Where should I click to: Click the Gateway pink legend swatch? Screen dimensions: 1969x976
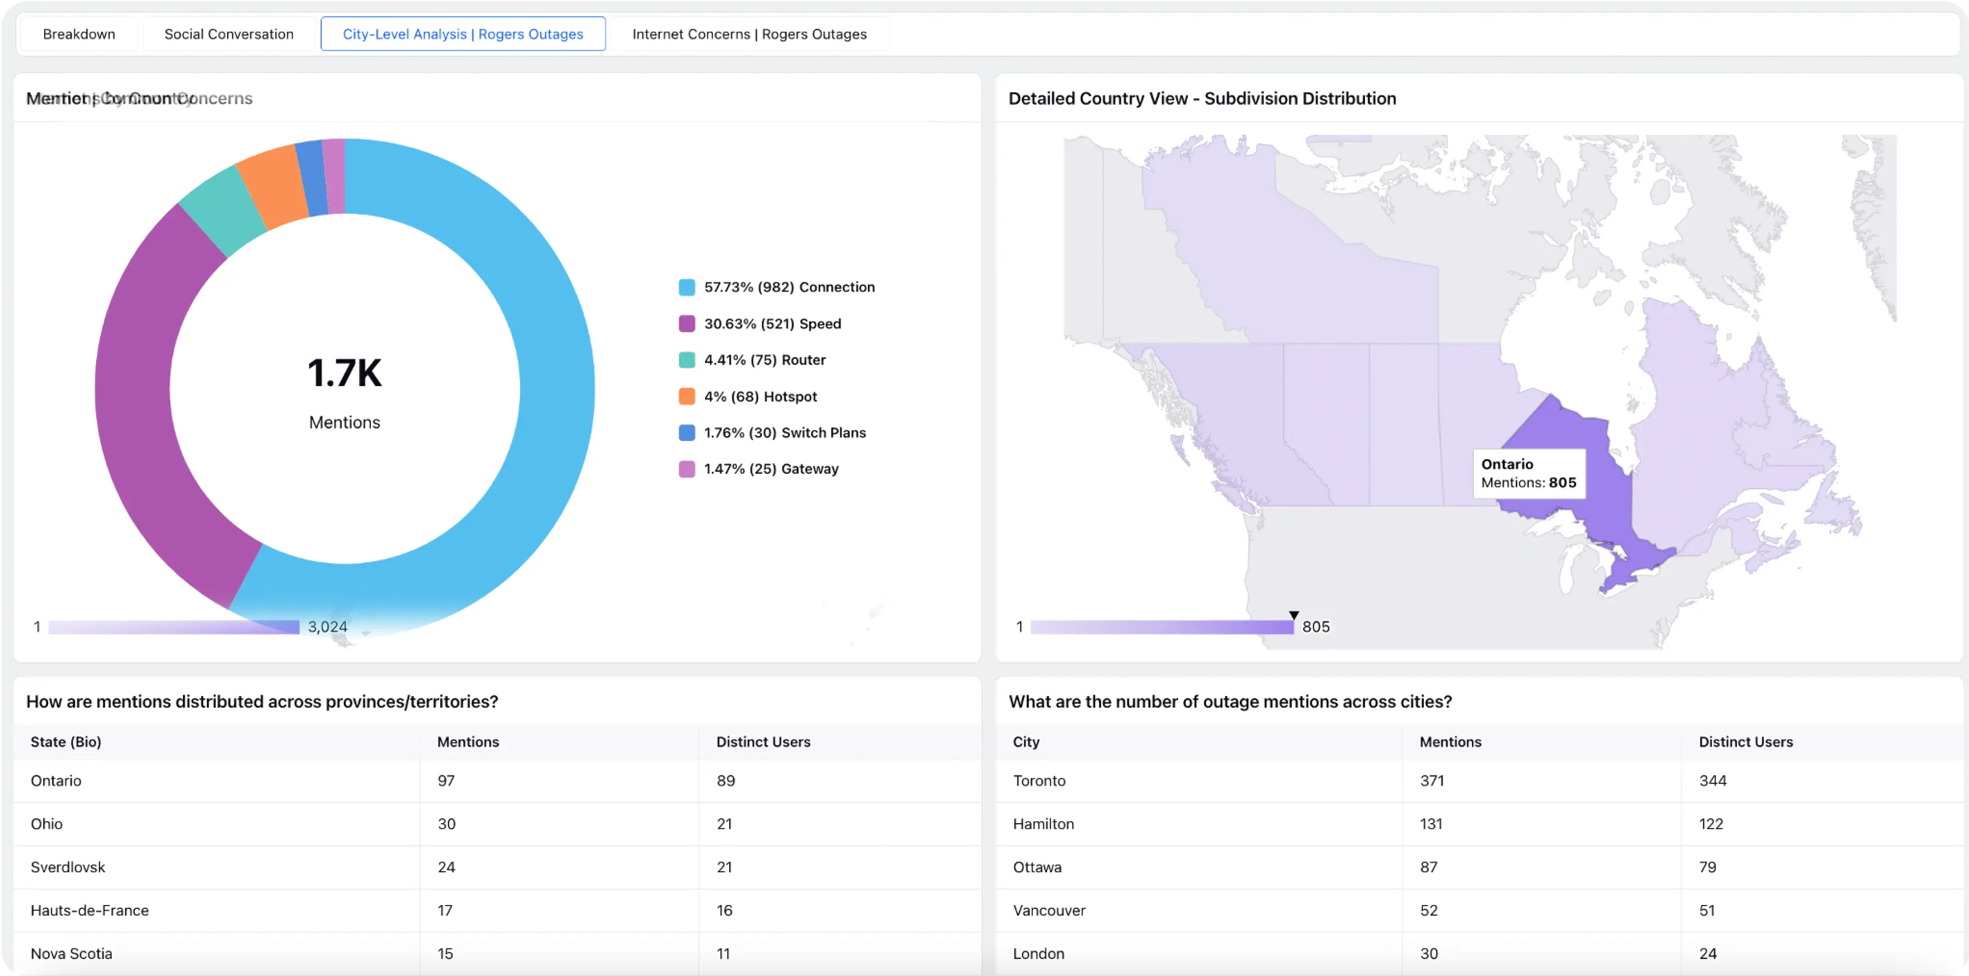(x=687, y=469)
